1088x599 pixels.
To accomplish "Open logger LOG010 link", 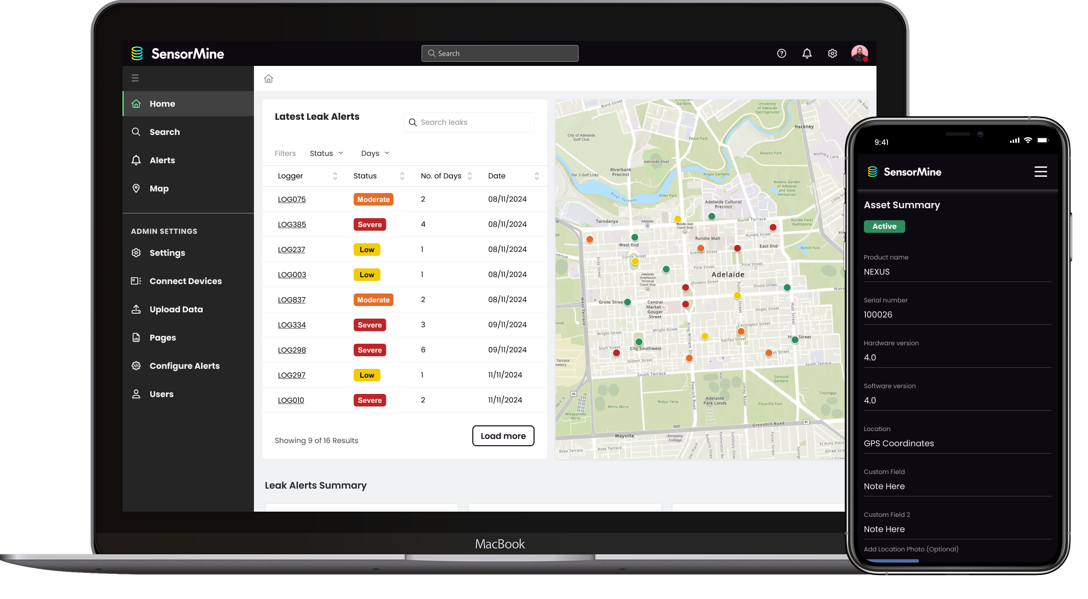I will pyautogui.click(x=291, y=400).
